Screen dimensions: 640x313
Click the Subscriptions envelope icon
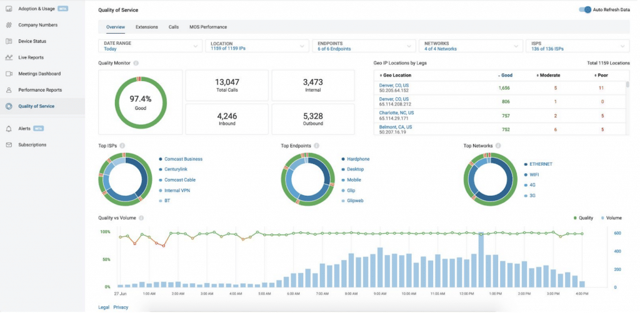[x=9, y=145]
